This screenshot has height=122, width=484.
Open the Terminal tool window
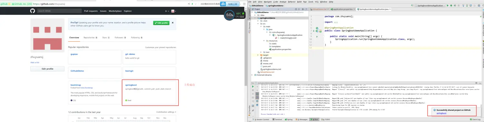[277, 119]
